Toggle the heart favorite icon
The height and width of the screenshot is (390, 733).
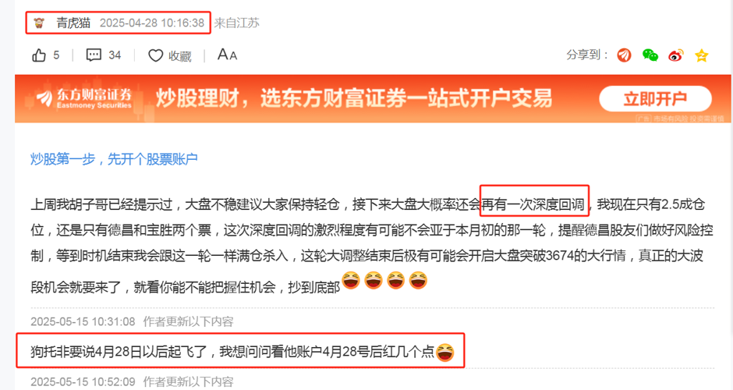coord(156,55)
